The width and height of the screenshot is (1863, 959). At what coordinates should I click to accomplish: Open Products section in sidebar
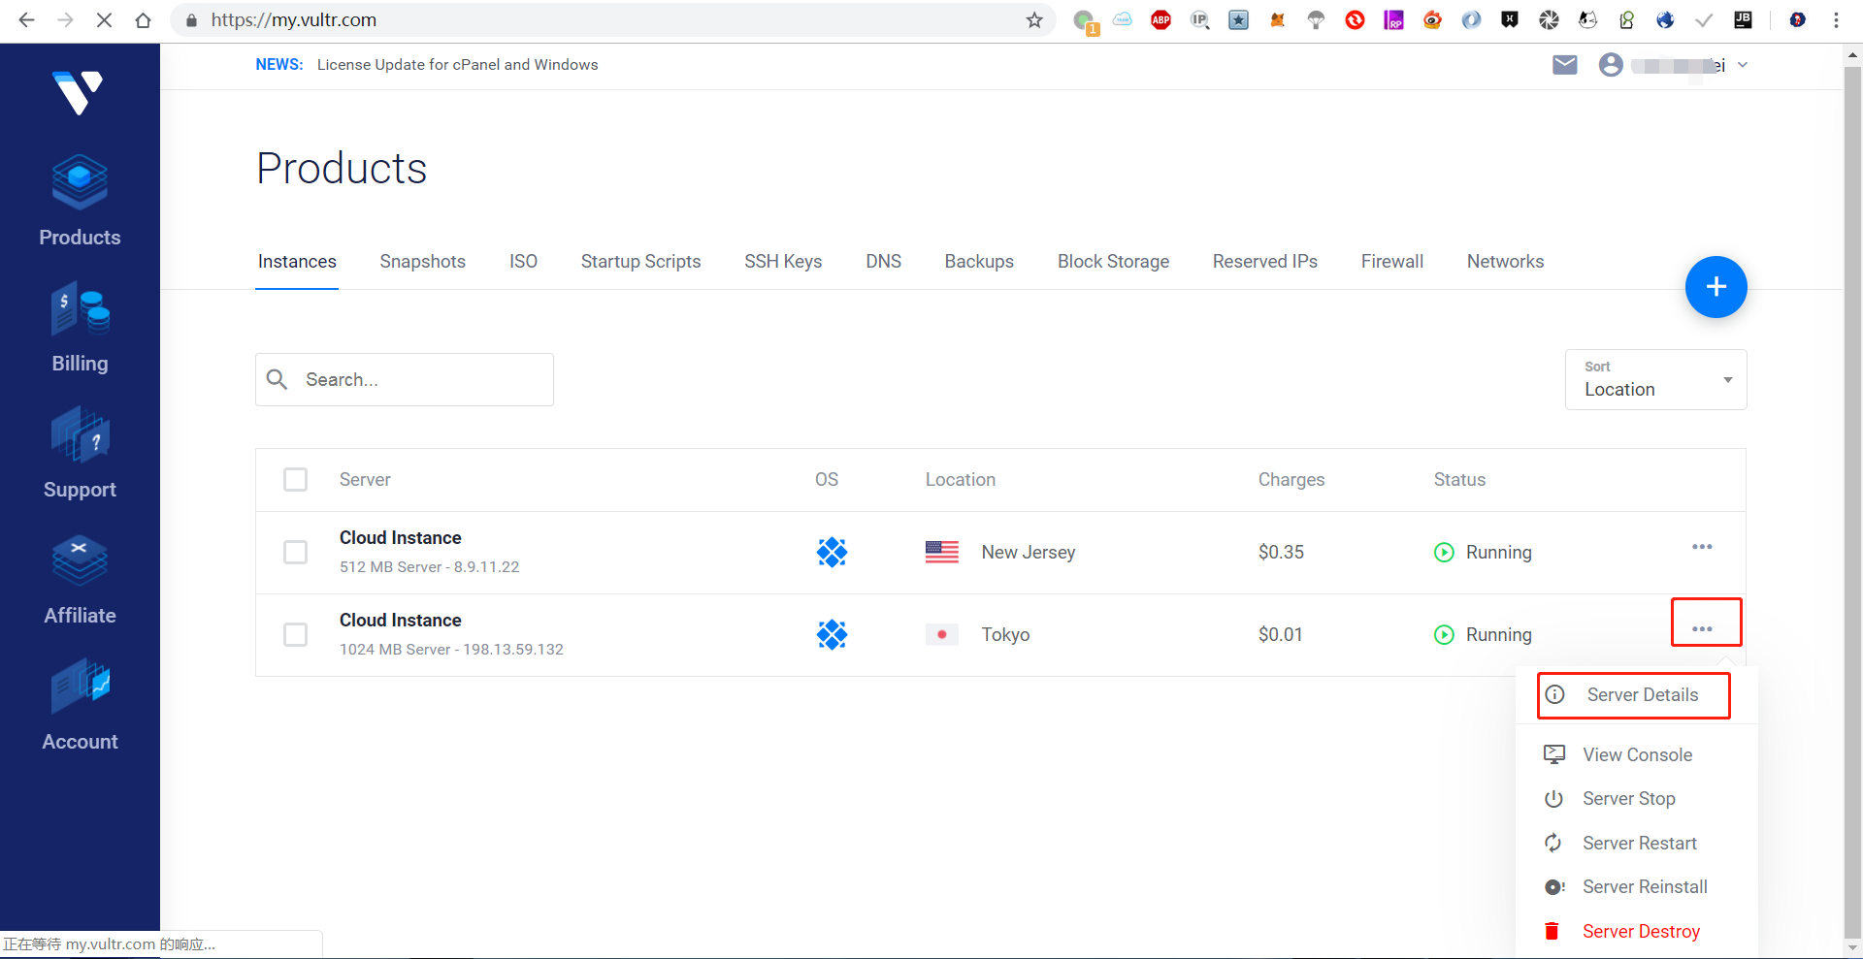[80, 202]
